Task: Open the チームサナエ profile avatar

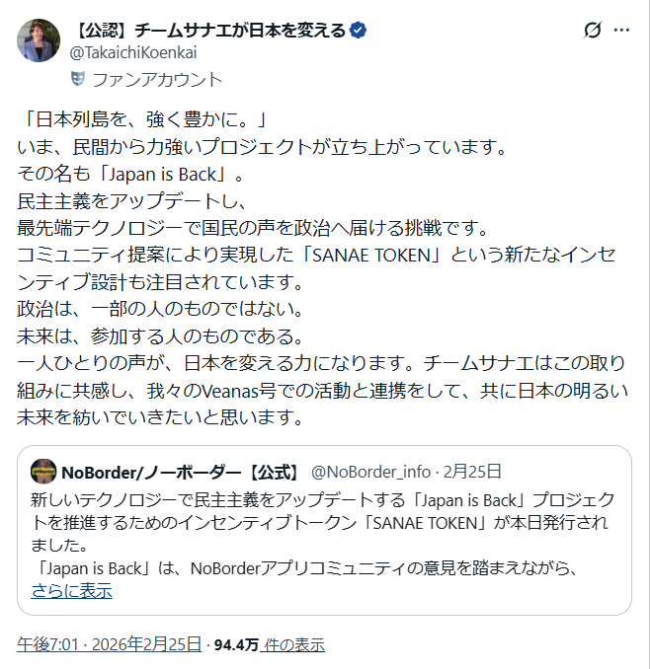Action: [39, 40]
